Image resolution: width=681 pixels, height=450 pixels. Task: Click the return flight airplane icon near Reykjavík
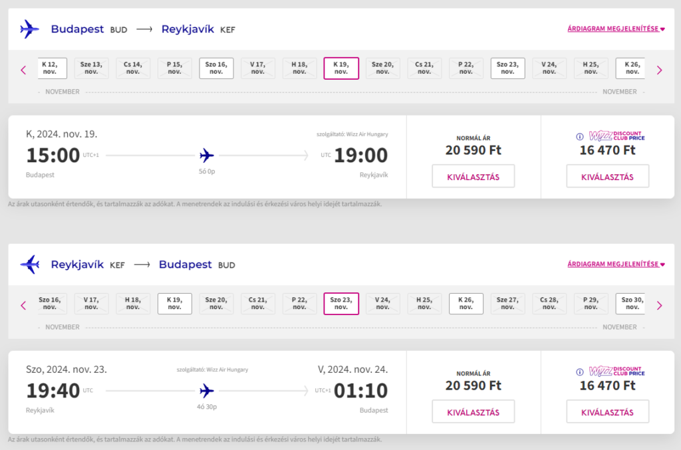[29, 265]
